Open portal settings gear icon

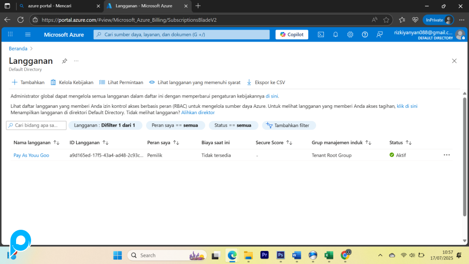pos(350,35)
